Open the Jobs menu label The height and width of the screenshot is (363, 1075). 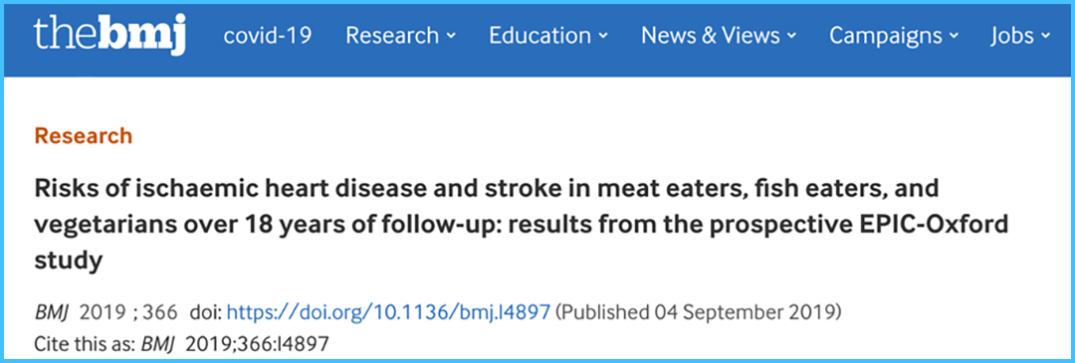[1012, 36]
